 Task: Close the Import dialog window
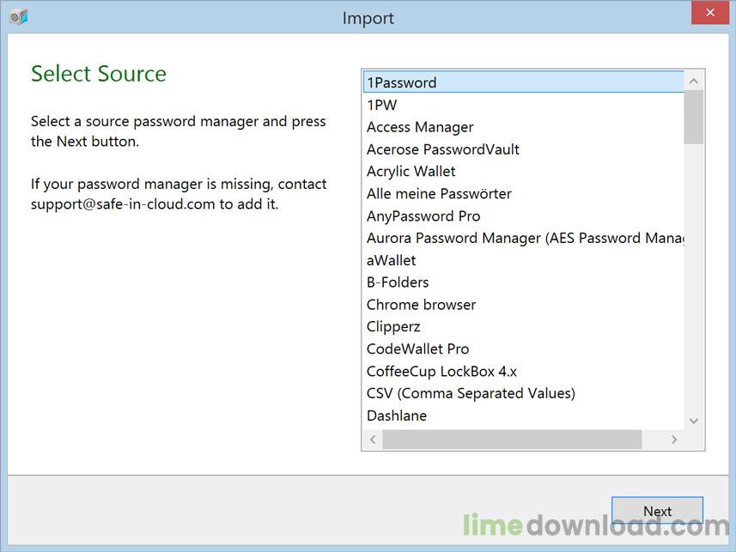[711, 13]
